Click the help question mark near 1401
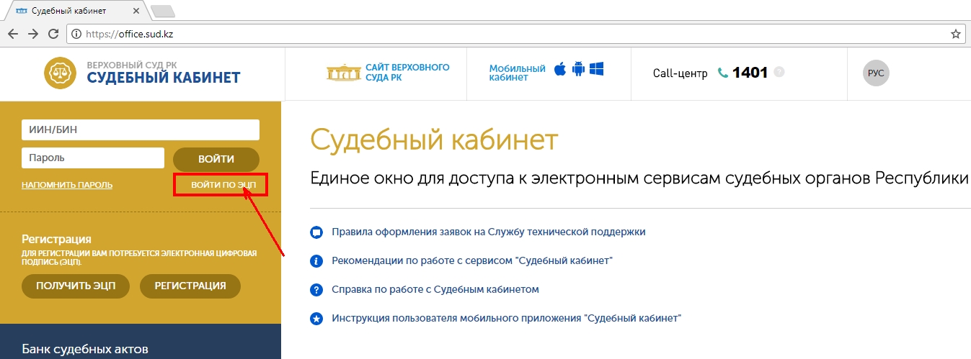This screenshot has height=359, width=971. (x=779, y=73)
